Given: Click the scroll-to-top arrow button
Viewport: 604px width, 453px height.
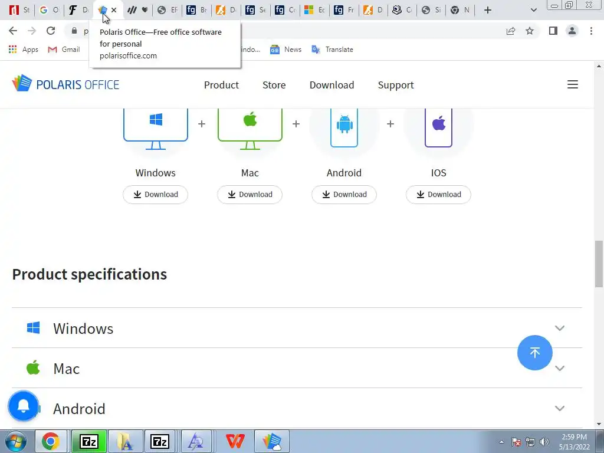Looking at the screenshot, I should [x=534, y=353].
